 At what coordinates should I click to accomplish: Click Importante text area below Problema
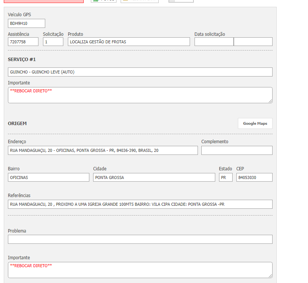click(x=140, y=270)
